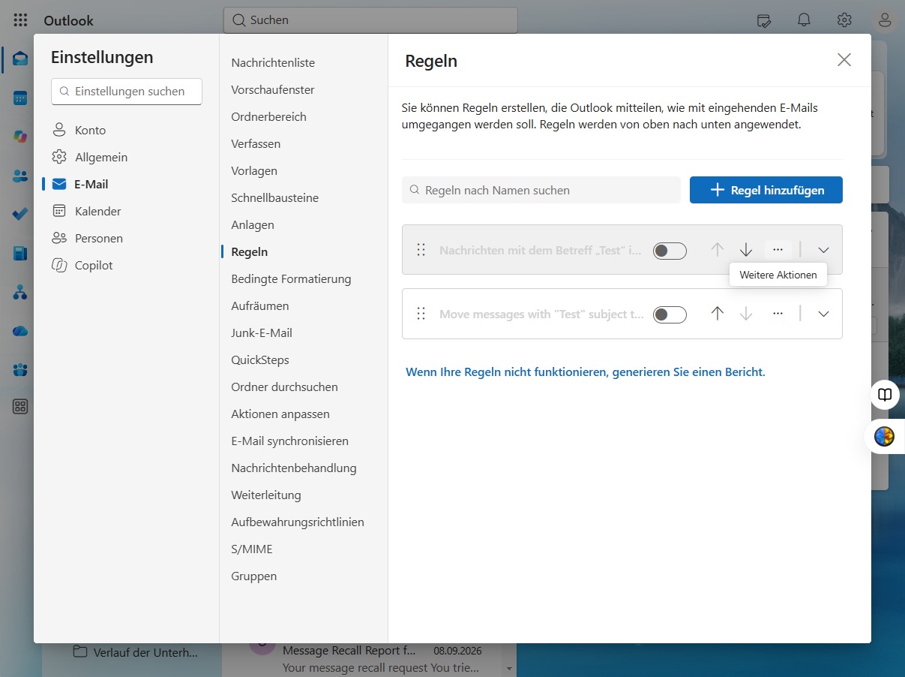
Task: Move the "Nachrichten mit dem Betreff" rule down
Action: click(746, 250)
